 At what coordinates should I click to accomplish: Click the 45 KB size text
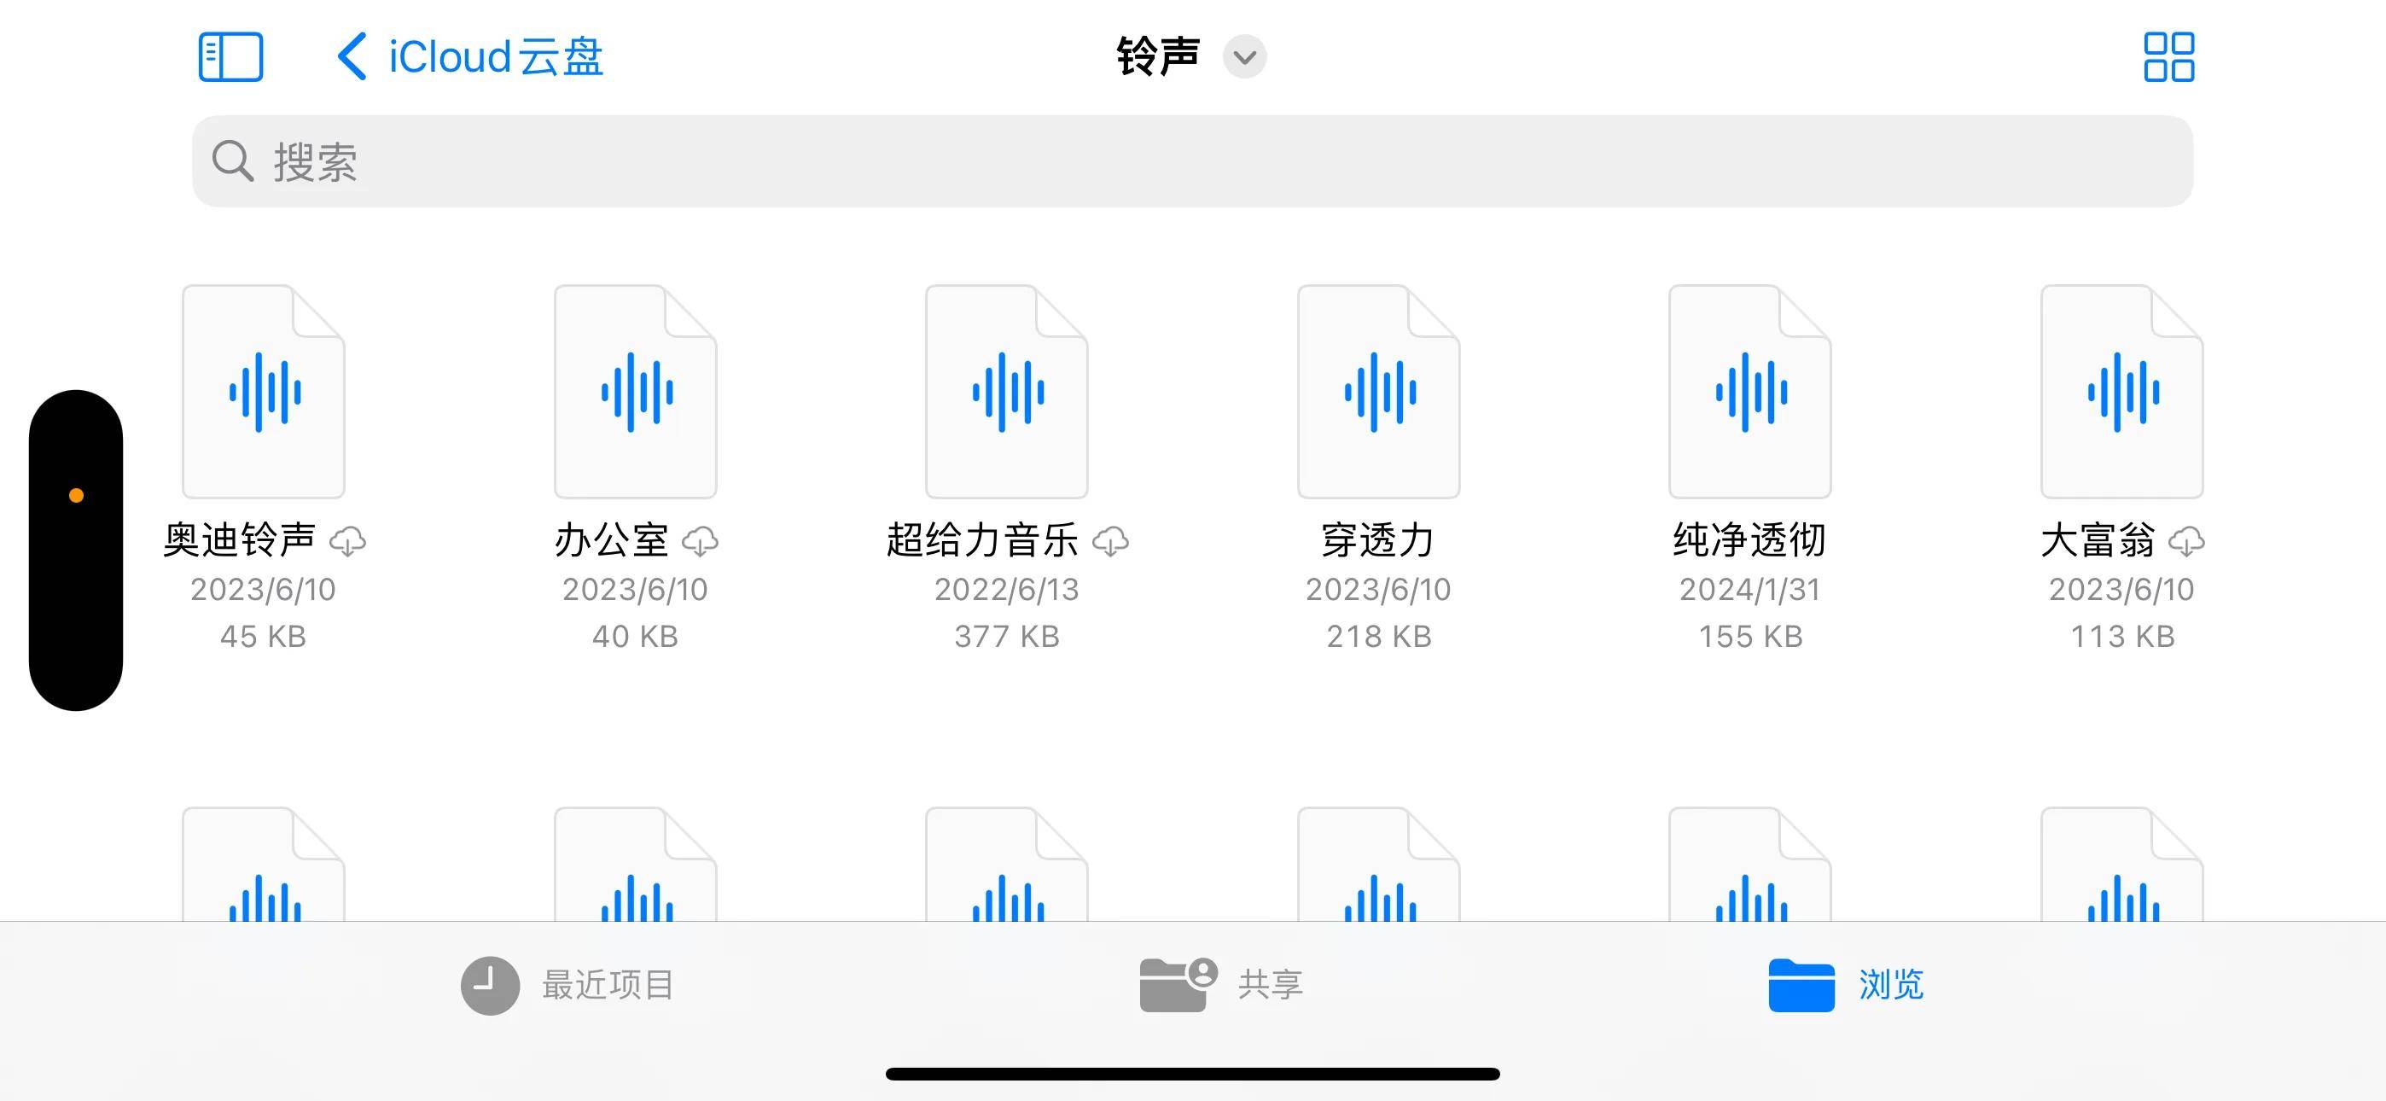tap(263, 637)
